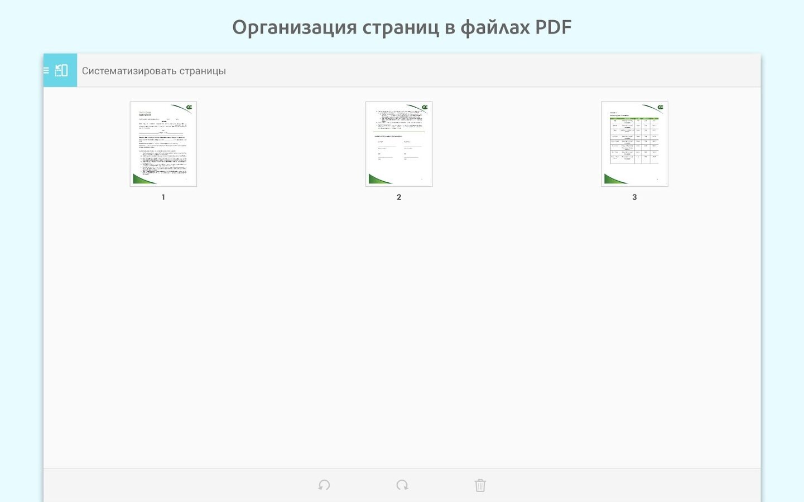This screenshot has height=502, width=804.
Task: Click the green logo on the page 1 thumbnail
Action: pyautogui.click(x=189, y=107)
